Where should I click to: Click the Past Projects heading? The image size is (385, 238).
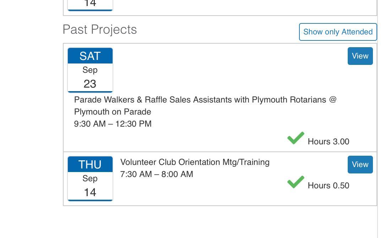coord(100,29)
